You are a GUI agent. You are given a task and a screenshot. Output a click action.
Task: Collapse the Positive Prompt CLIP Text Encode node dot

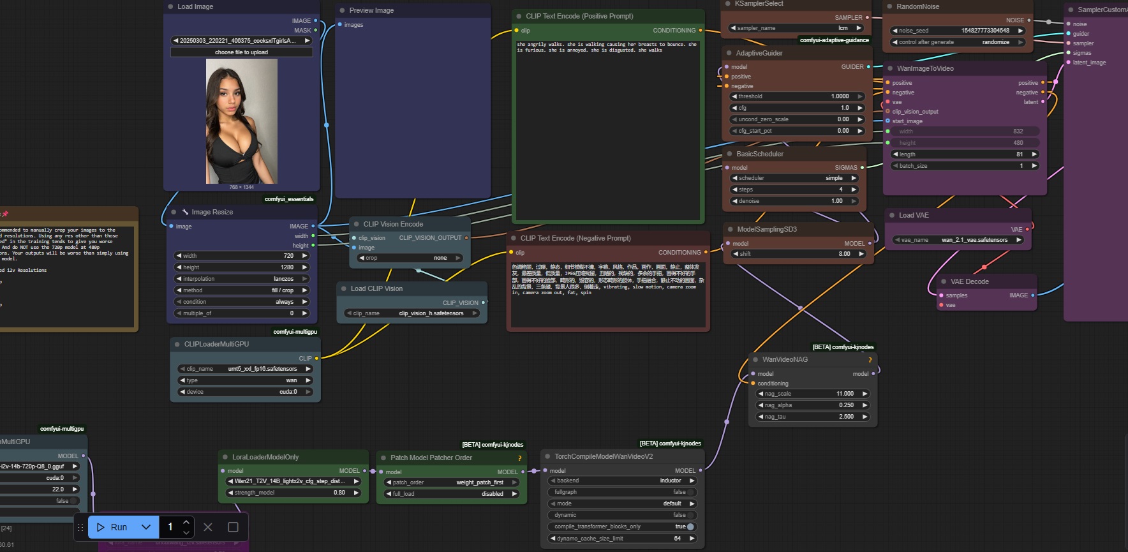click(x=519, y=16)
